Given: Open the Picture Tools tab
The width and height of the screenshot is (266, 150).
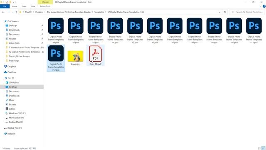Looking at the screenshot, I should point(45,6).
